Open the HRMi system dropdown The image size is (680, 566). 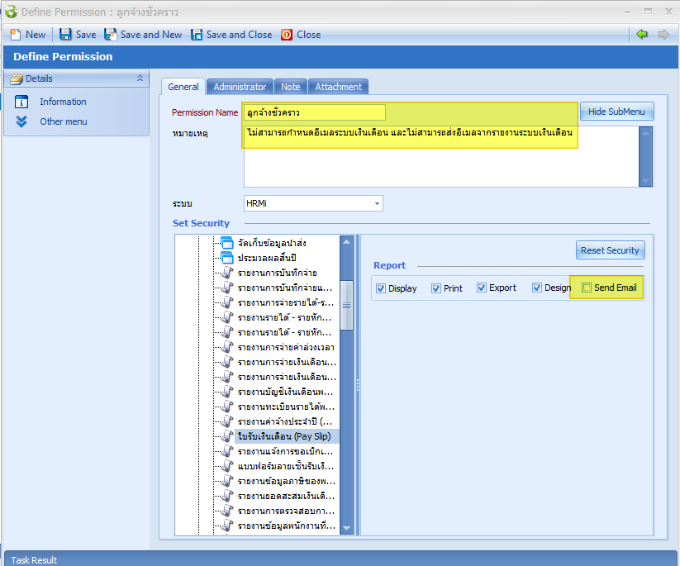[x=378, y=203]
